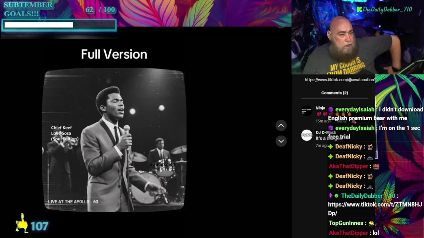The width and height of the screenshot is (424, 238).
Task: Click 'SUBTEMBER GOALS!!!' title text
Action: (x=28, y=9)
